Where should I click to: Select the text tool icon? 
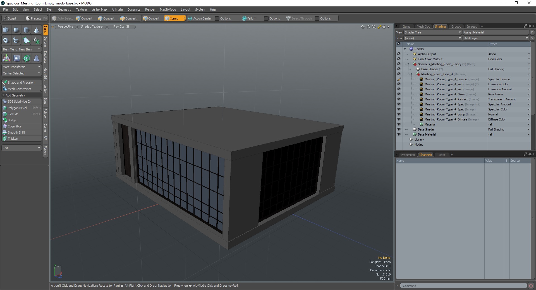pyautogui.click(x=36, y=40)
